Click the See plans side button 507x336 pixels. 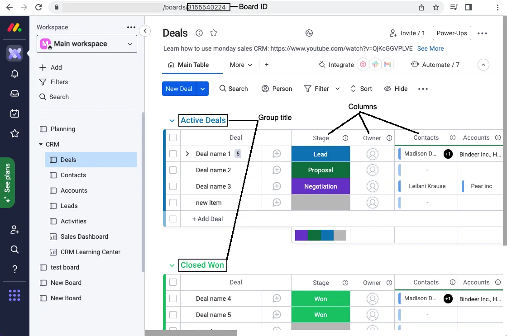(7, 183)
